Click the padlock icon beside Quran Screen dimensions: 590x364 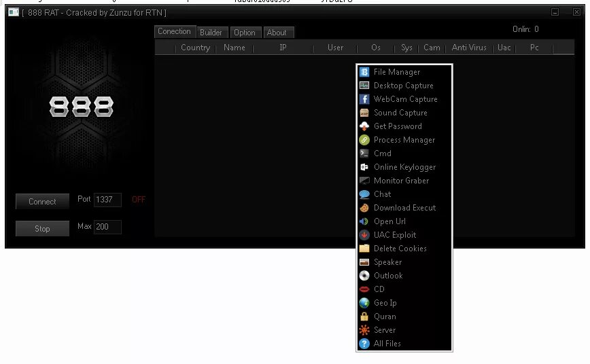(x=364, y=316)
